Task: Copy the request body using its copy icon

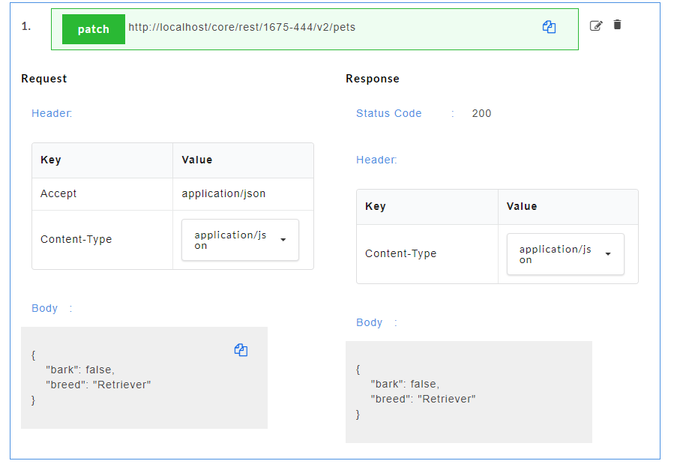Action: click(241, 350)
